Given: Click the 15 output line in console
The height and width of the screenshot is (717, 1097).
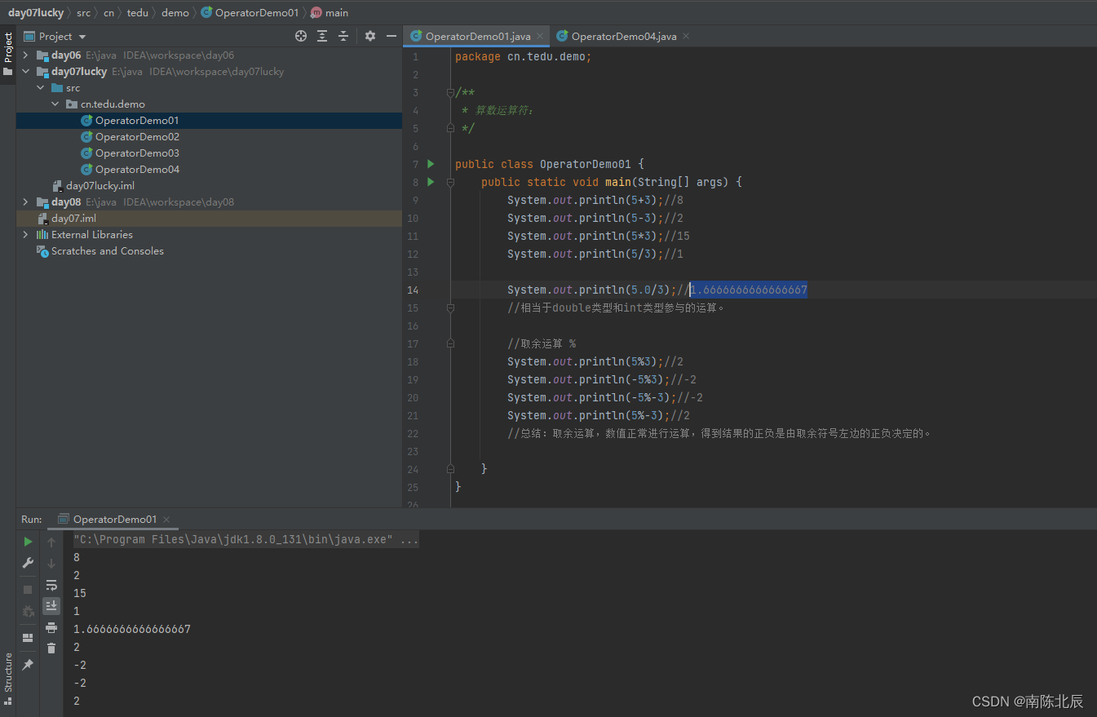Looking at the screenshot, I should pos(79,594).
